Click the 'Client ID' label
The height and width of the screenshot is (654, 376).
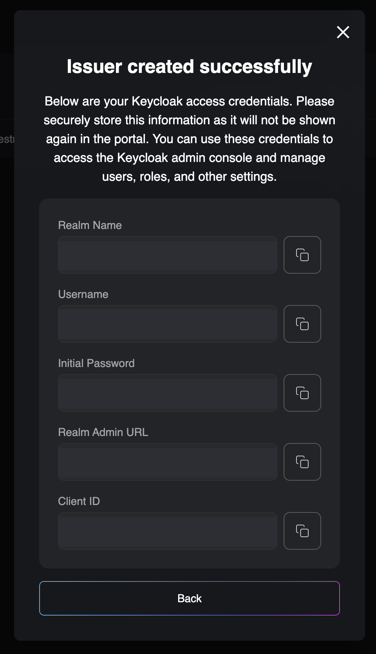click(x=79, y=501)
